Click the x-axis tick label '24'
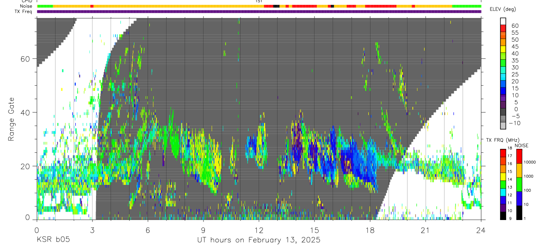The width and height of the screenshot is (541, 249). coord(481,230)
